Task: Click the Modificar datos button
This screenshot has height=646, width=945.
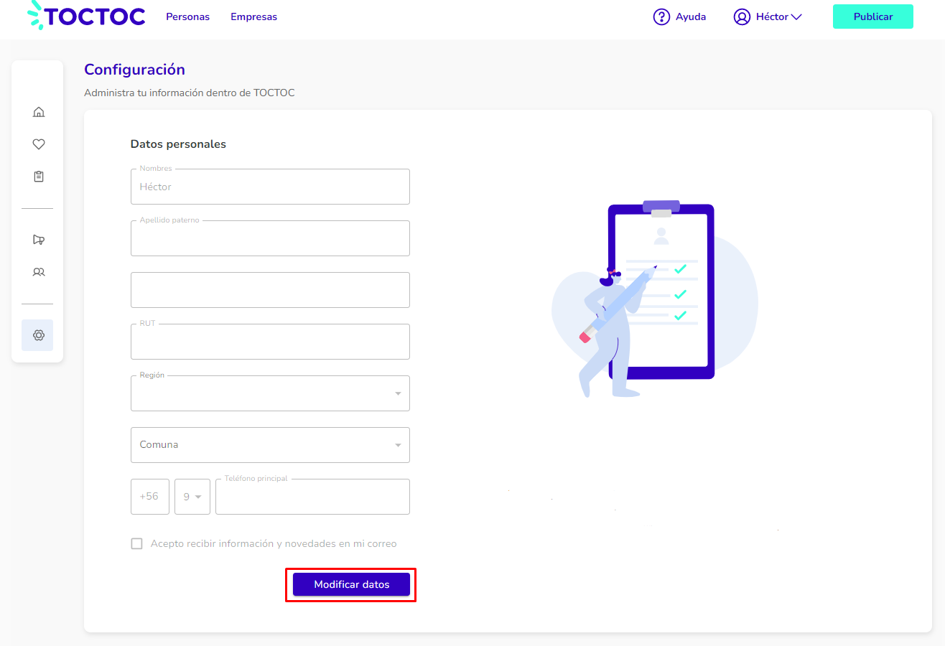Action: [351, 584]
